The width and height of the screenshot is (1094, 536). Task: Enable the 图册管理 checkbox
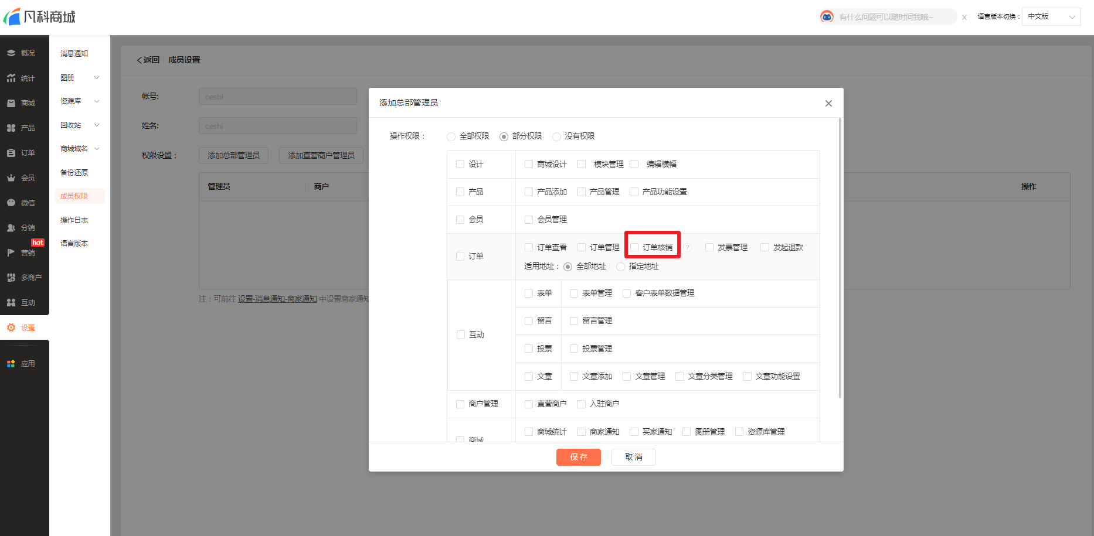click(687, 432)
